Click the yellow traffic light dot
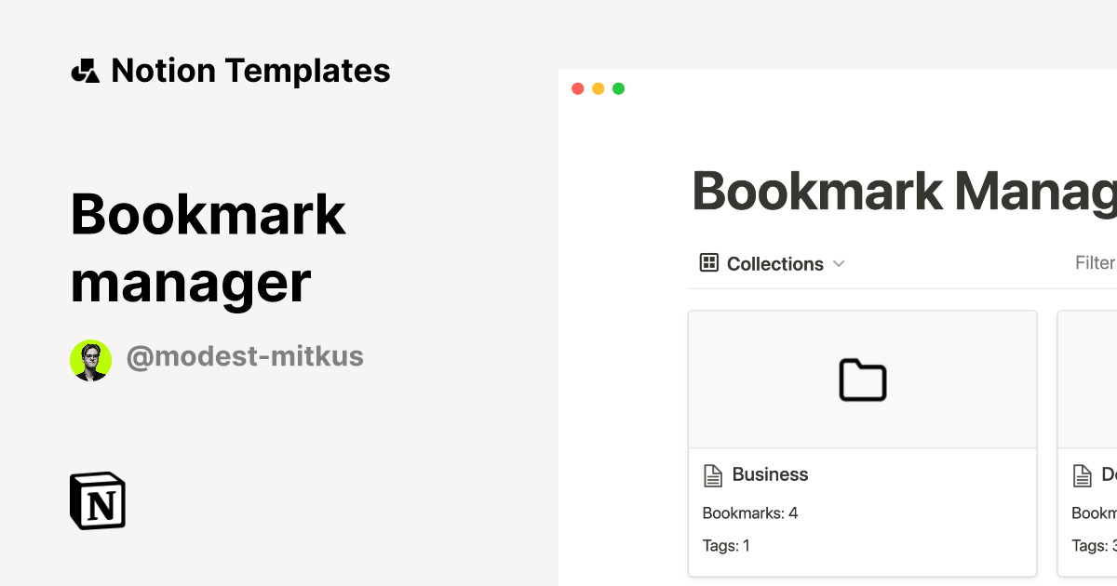 (598, 87)
